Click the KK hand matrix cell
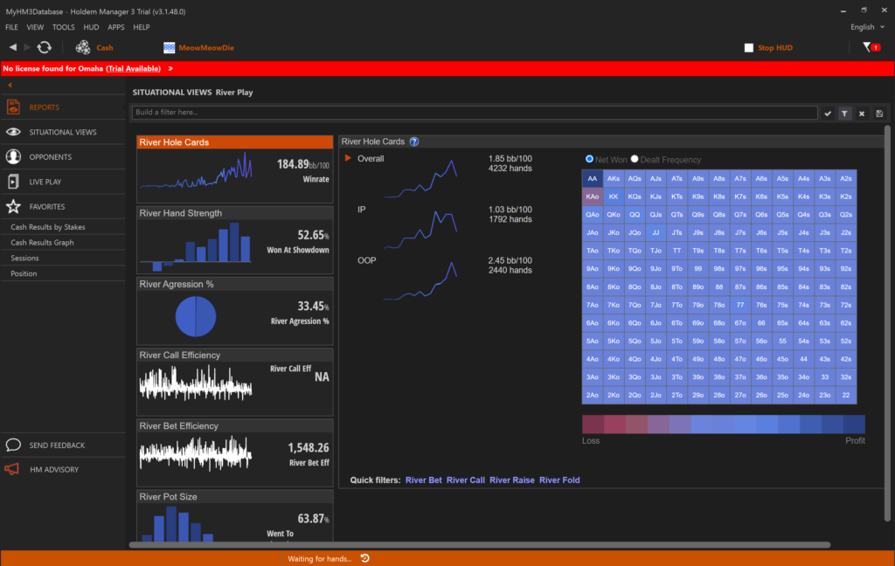Viewport: 895px width, 566px height. 614,197
